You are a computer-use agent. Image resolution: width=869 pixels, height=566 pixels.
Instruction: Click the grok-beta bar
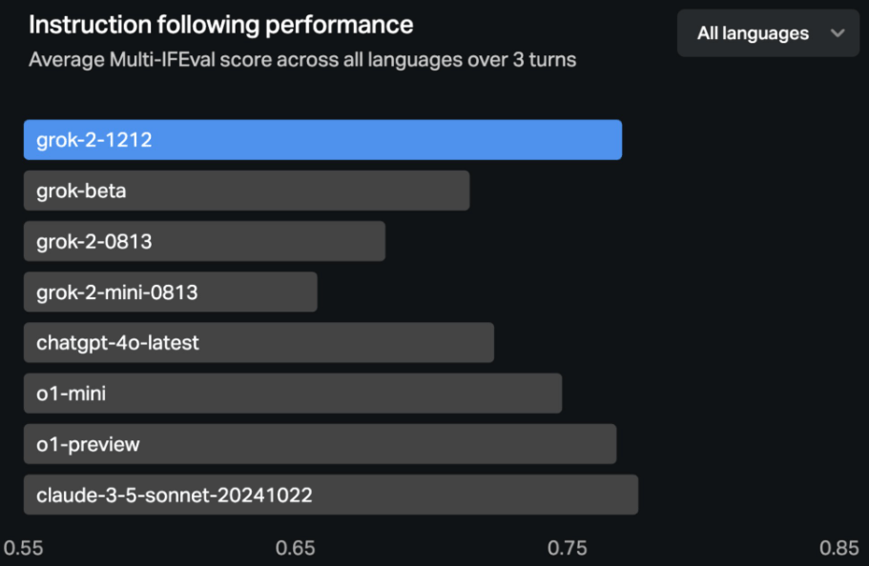pos(286,191)
